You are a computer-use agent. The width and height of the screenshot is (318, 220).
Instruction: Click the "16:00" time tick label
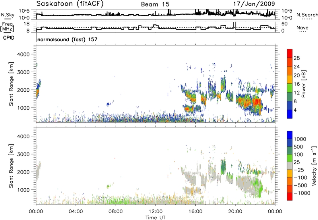click(x=195, y=212)
